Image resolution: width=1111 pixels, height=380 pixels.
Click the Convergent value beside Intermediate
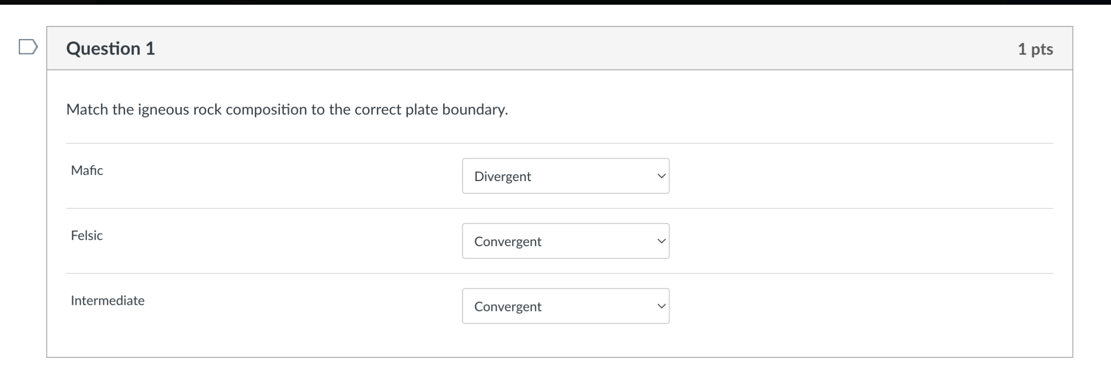pos(508,307)
